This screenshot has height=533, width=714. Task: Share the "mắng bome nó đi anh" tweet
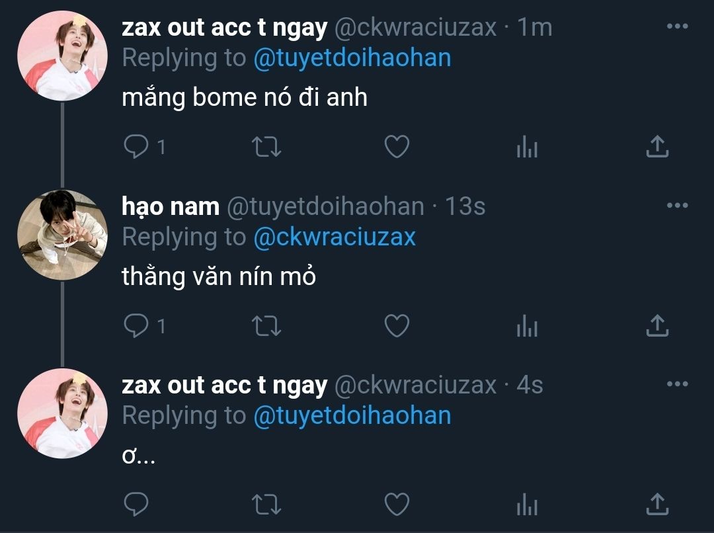click(657, 146)
